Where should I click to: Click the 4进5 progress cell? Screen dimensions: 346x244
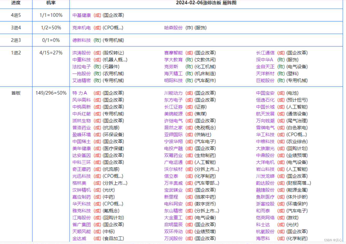[x=16, y=15]
